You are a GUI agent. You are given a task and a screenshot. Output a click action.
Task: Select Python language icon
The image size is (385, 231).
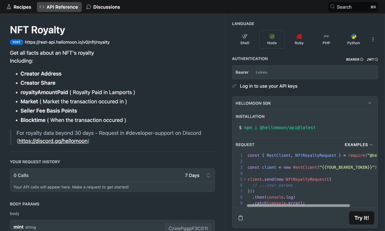click(353, 40)
